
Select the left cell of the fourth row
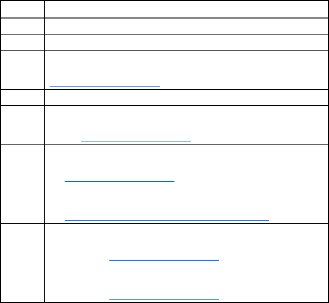pos(22,70)
